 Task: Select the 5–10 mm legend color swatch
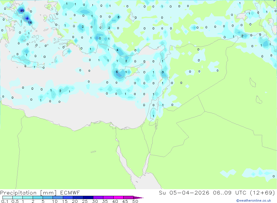pos(48,197)
